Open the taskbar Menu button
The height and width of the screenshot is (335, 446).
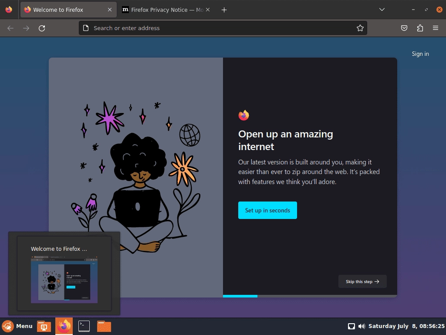17,326
